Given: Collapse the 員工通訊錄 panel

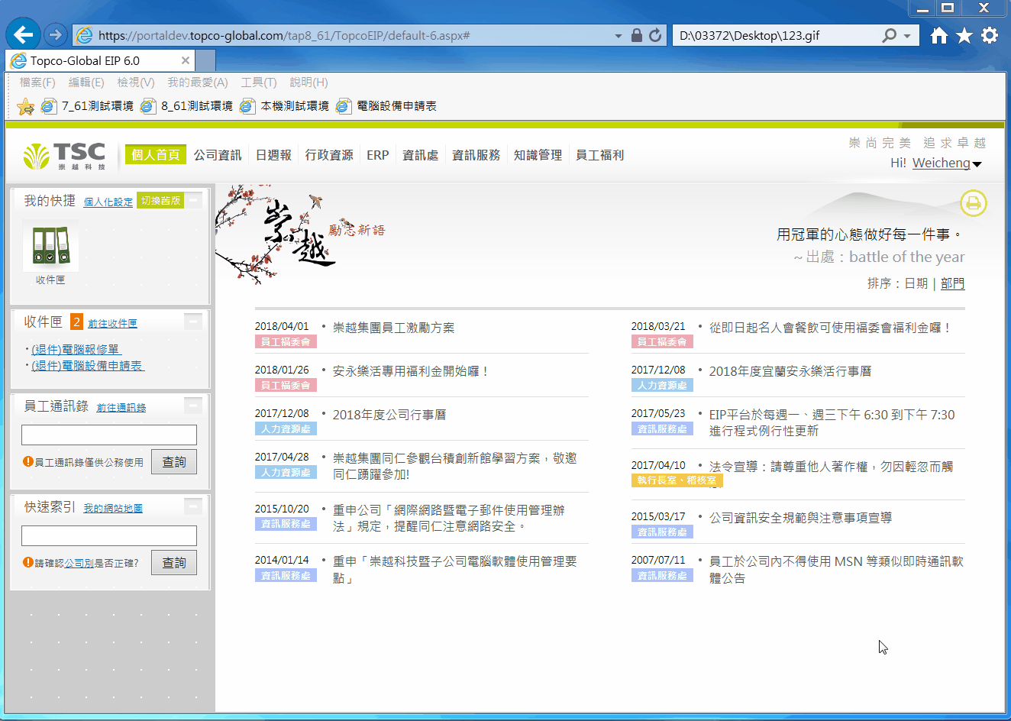Looking at the screenshot, I should [194, 405].
